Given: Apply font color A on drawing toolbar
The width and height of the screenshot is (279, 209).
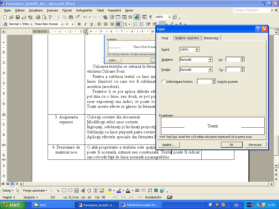Looking at the screenshot, I should click(x=128, y=190).
